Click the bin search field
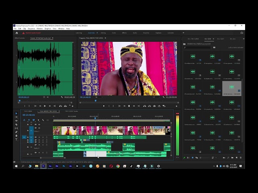 pyautogui.click(x=197, y=47)
